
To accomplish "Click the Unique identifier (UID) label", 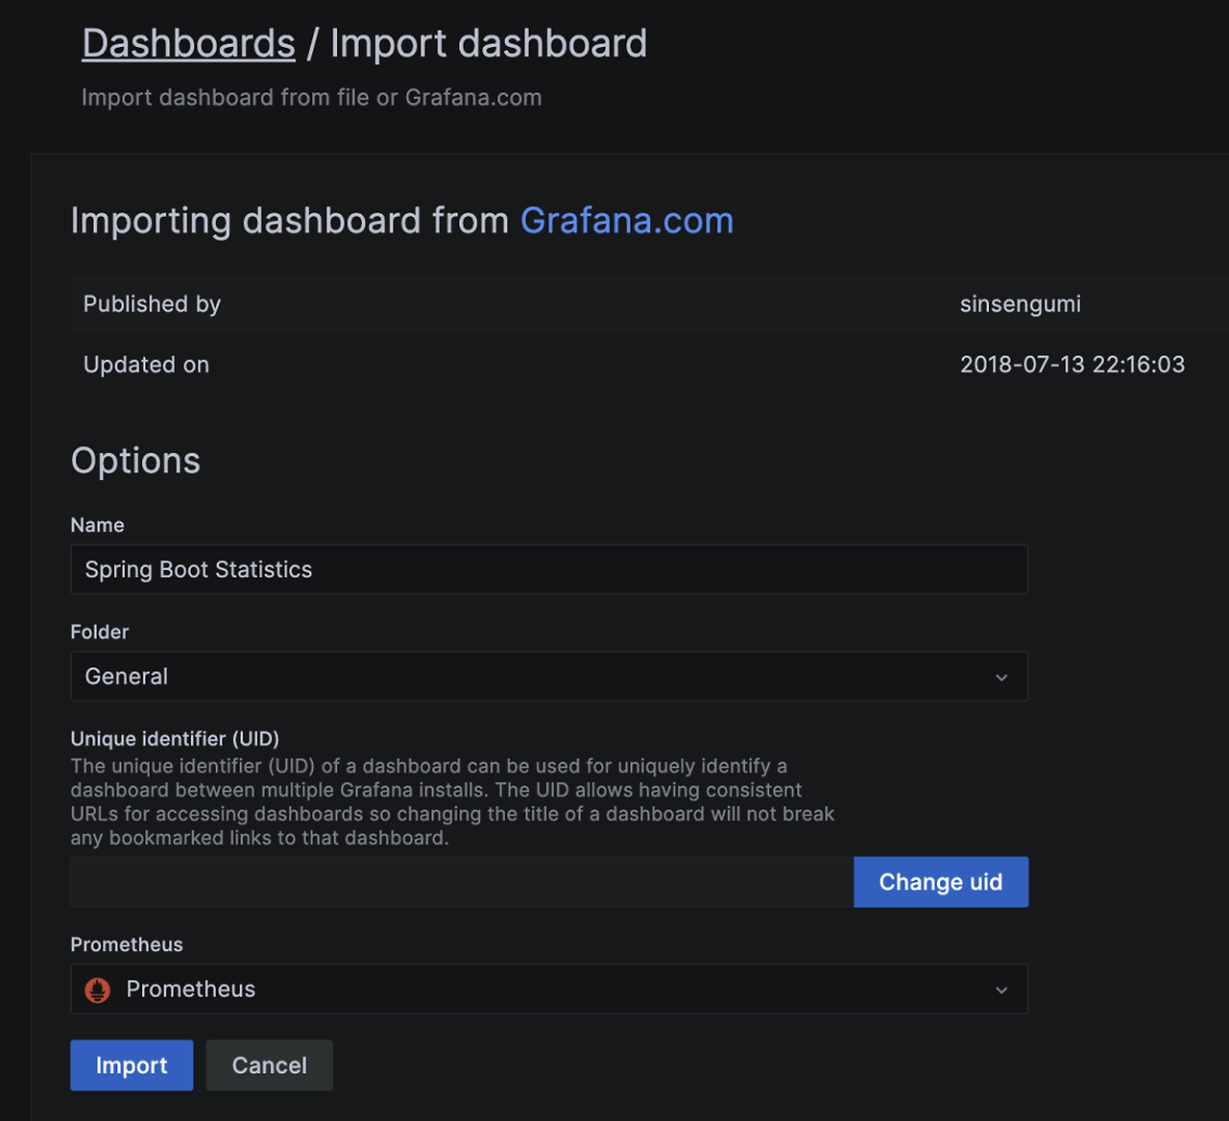I will [x=175, y=738].
